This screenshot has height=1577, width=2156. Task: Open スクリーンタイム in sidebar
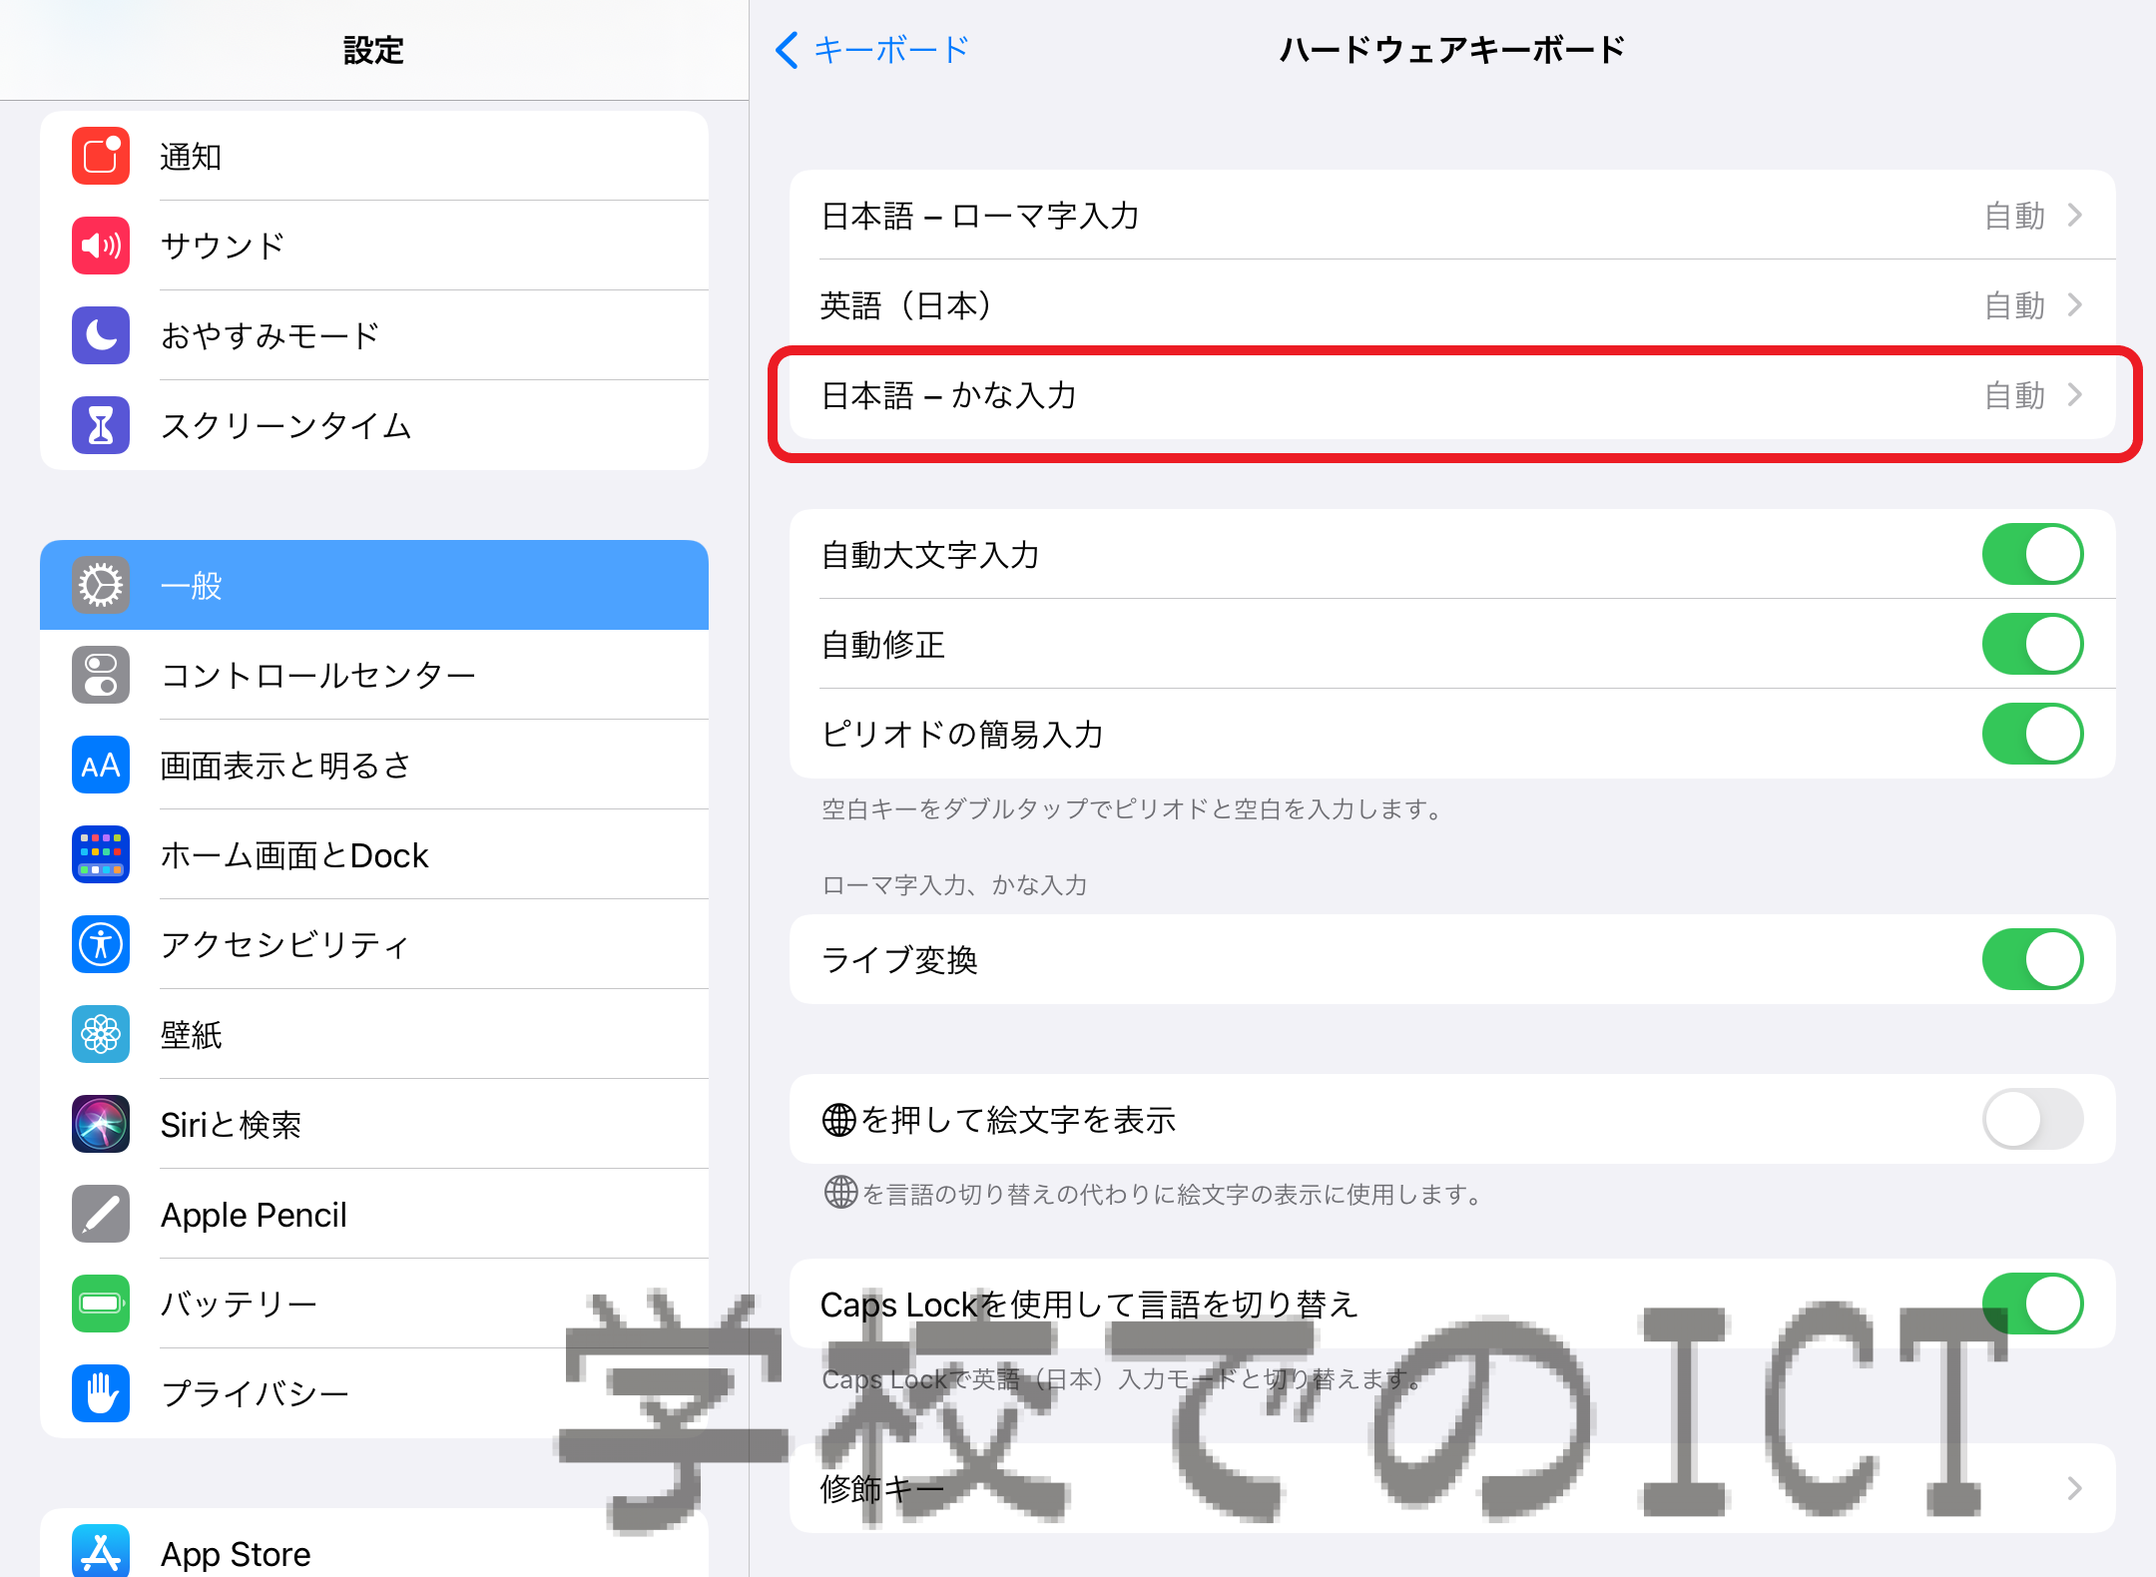tap(374, 425)
